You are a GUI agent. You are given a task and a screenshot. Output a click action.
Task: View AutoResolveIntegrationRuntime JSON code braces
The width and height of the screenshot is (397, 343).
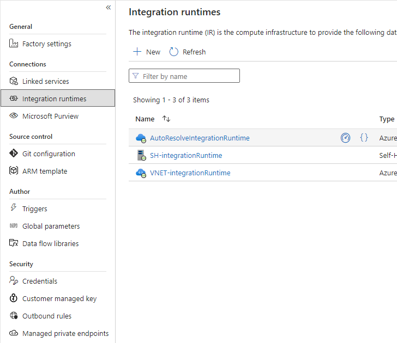coord(364,138)
